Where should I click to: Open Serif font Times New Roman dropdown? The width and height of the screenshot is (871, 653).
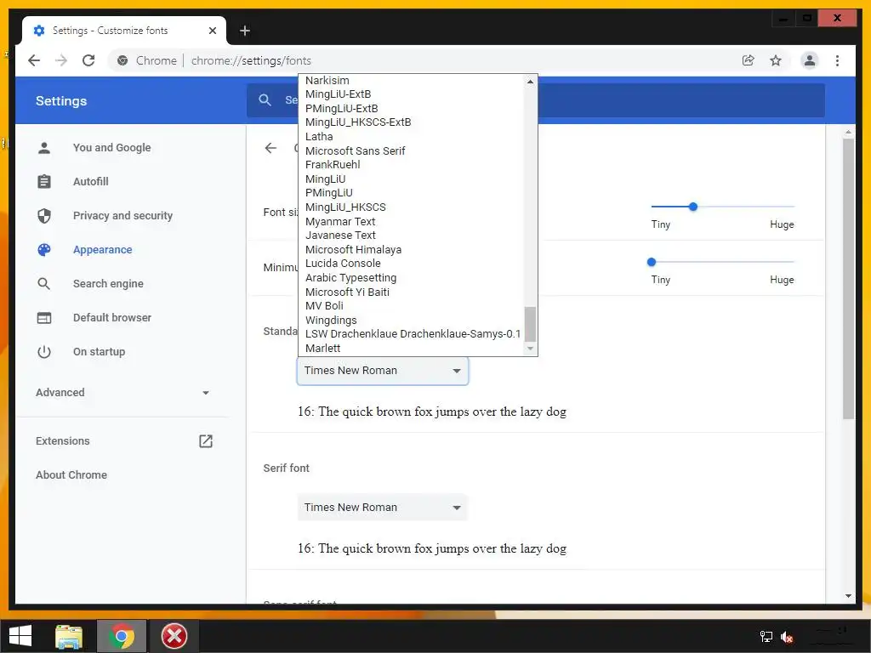click(383, 508)
